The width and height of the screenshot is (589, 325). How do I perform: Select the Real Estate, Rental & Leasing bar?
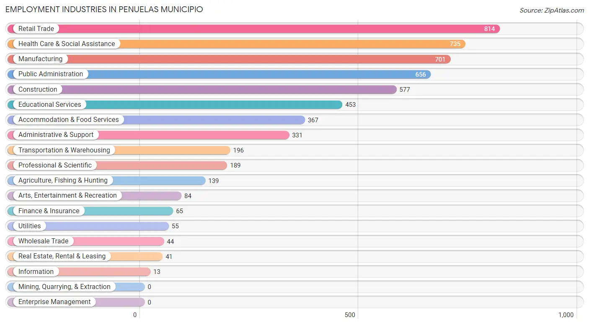tap(85, 256)
